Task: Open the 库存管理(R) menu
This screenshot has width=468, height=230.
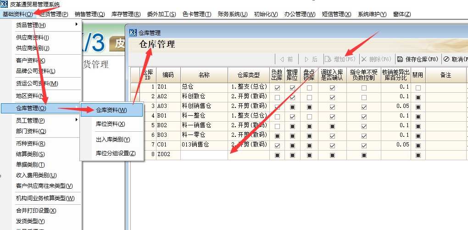Action: (126, 14)
